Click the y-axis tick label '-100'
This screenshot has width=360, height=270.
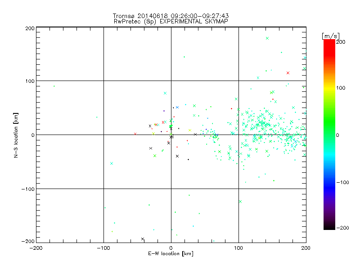[28, 189]
